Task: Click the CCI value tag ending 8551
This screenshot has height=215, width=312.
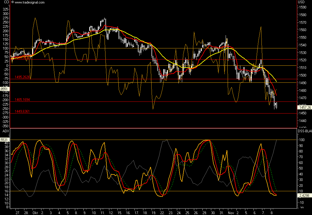Action: (x=5, y=89)
